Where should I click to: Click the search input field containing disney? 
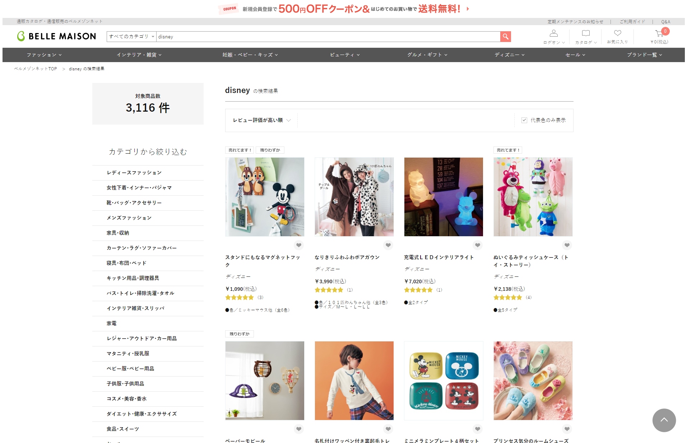[328, 37]
